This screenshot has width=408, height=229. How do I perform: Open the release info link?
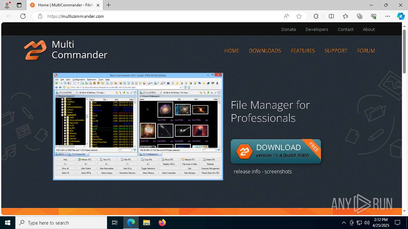click(x=247, y=171)
